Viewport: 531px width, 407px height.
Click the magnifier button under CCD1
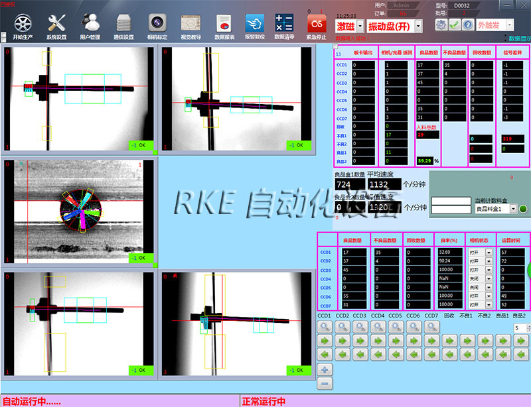click(325, 327)
